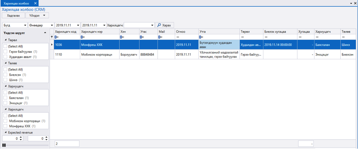
Task: Select the Мобиком корпораци row
Action: click(203, 55)
